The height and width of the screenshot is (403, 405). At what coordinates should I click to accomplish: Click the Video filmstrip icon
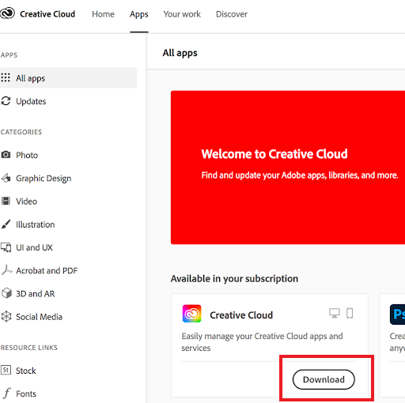click(6, 201)
